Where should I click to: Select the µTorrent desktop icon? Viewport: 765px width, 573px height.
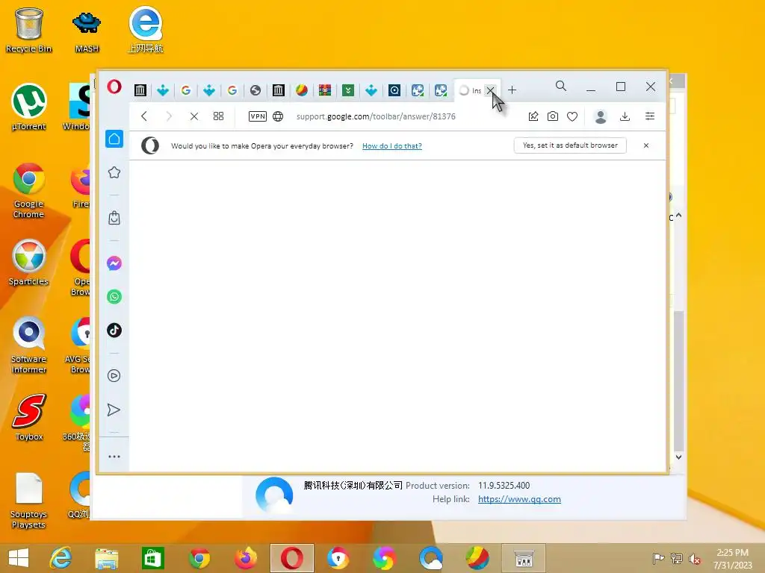click(29, 107)
